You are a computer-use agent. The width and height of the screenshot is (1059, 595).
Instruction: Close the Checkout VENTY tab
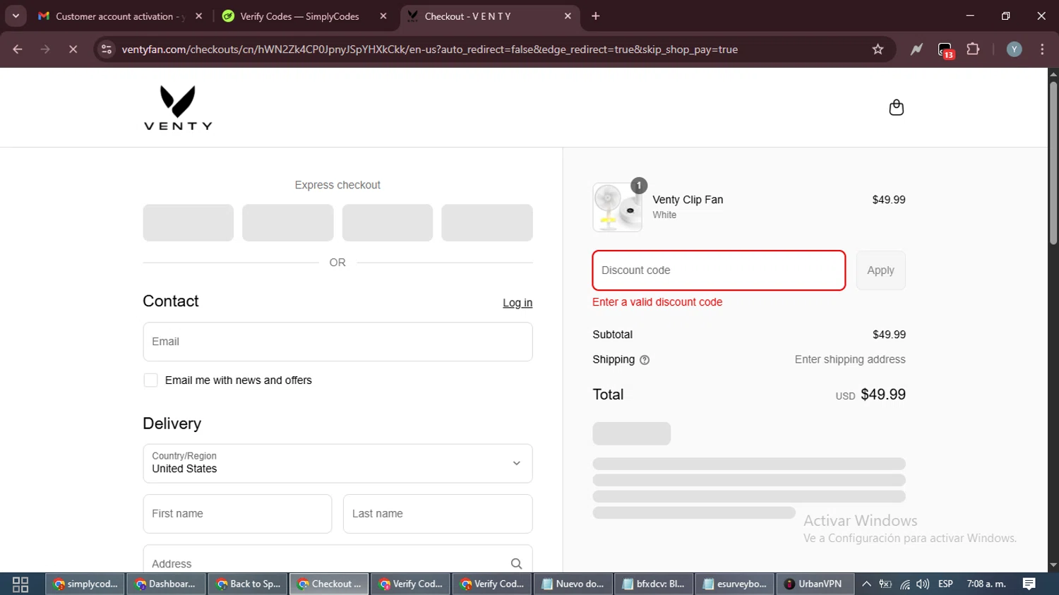point(568,16)
